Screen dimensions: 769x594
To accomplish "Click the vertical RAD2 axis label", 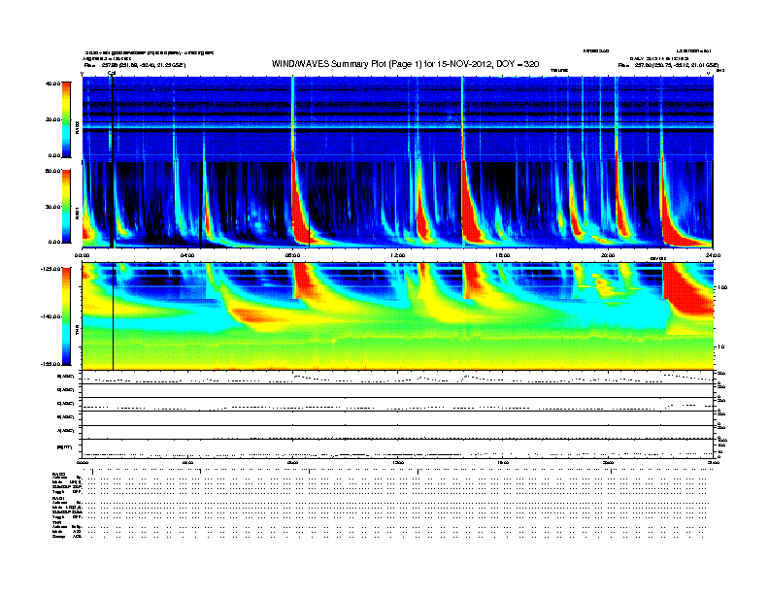I will 77,127.
